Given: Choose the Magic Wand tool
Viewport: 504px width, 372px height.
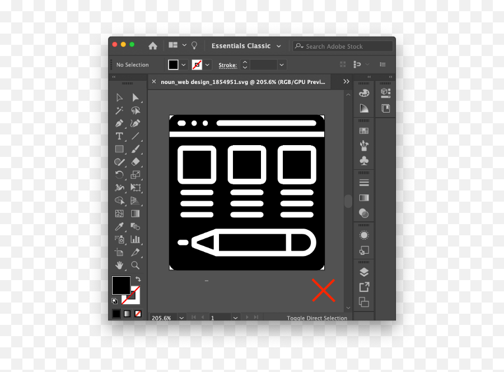Looking at the screenshot, I should [119, 110].
